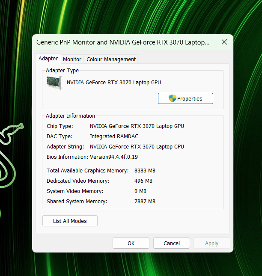262x276 pixels.
Task: Click the Chip Type value text
Action: [137, 126]
